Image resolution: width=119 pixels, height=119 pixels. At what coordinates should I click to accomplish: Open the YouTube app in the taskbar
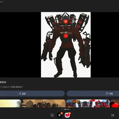(67, 115)
